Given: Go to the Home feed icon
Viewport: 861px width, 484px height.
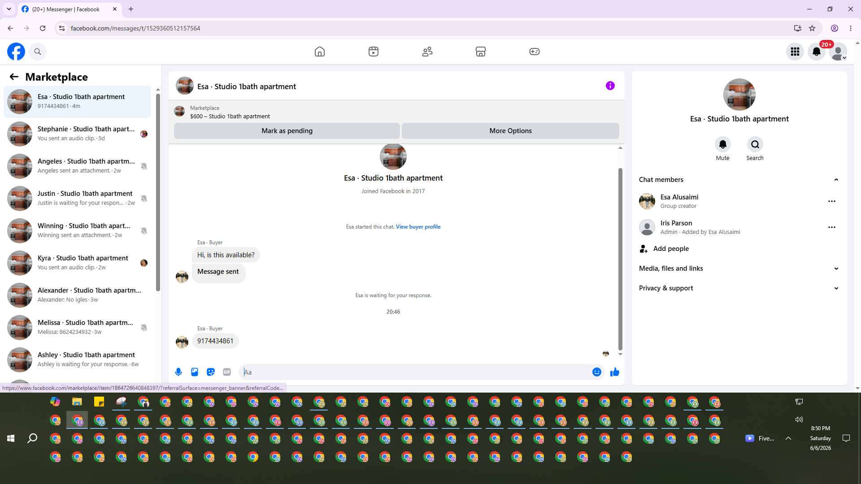Looking at the screenshot, I should pos(320,52).
